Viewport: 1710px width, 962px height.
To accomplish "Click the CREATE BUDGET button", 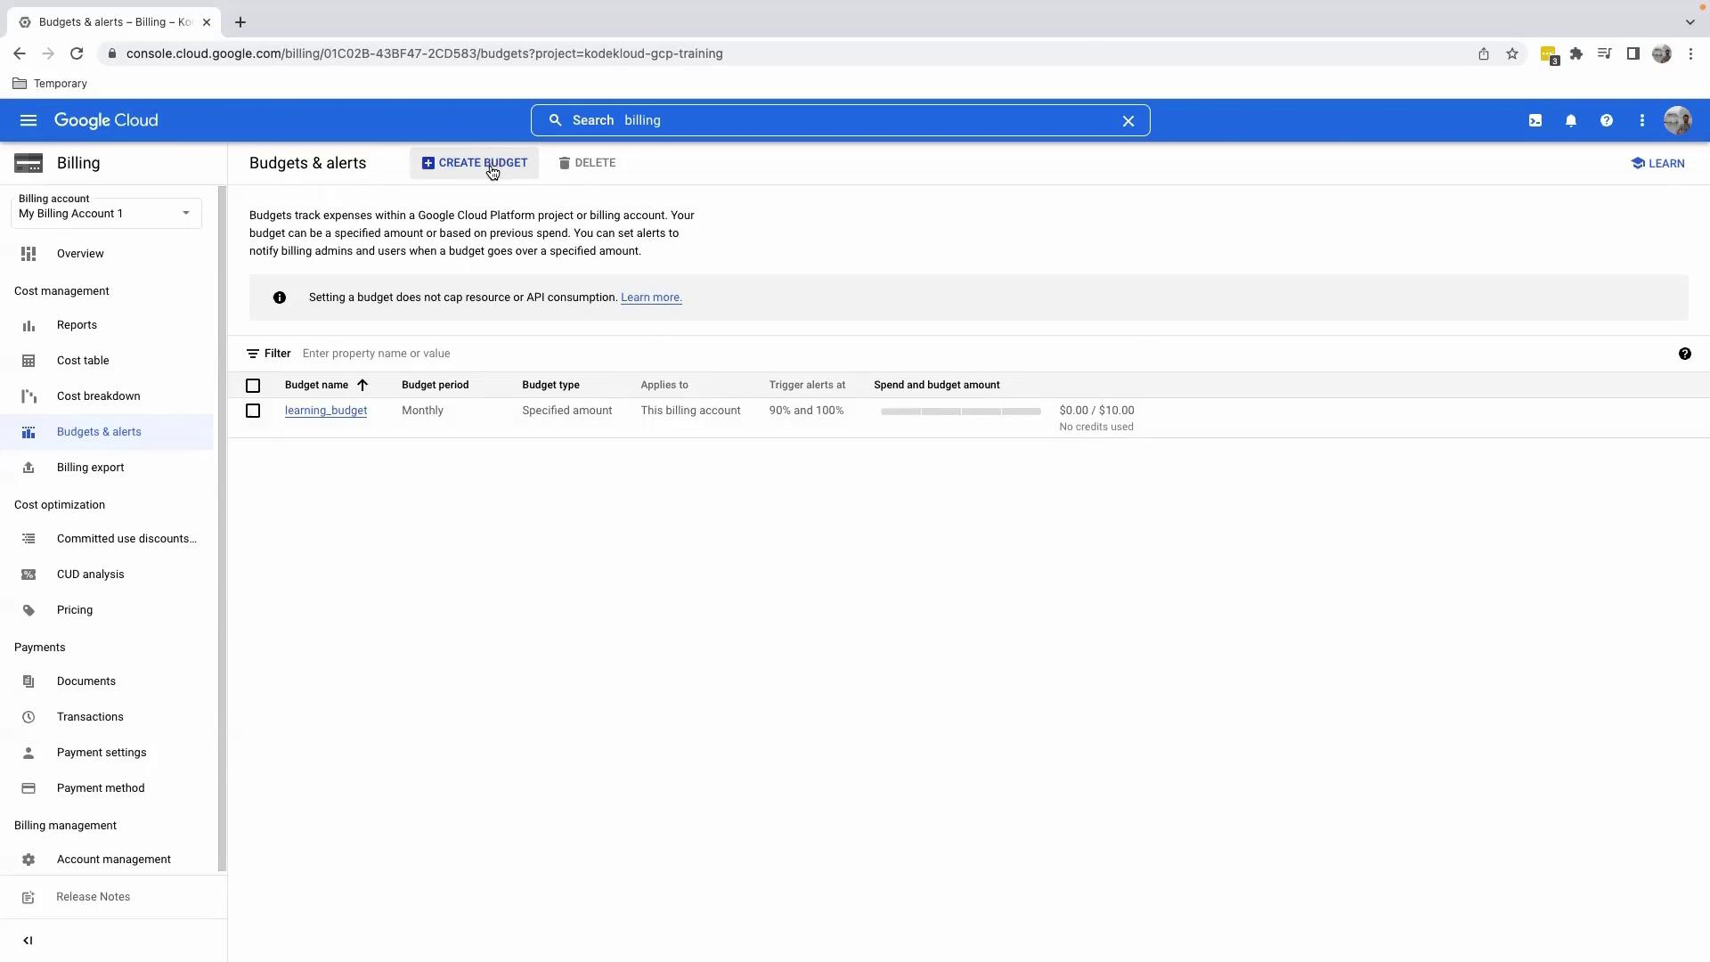I will pos(474,163).
